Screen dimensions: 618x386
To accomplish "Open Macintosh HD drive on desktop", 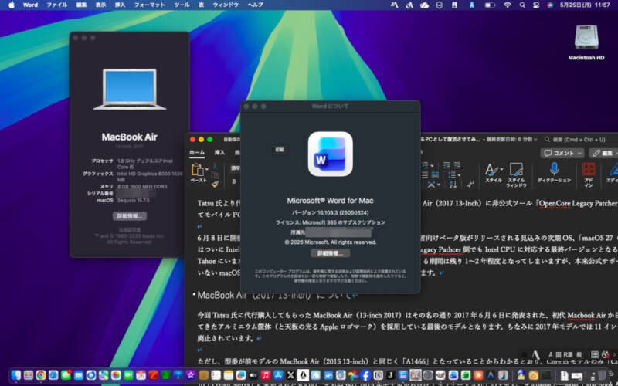I will pyautogui.click(x=586, y=42).
